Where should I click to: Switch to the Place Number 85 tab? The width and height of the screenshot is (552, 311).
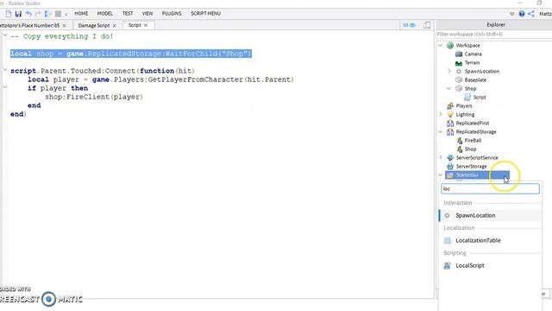coord(29,25)
